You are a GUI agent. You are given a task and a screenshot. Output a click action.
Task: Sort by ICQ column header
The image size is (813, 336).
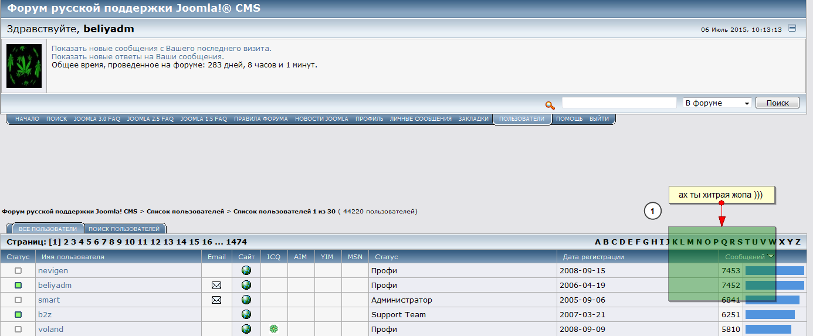(x=274, y=257)
